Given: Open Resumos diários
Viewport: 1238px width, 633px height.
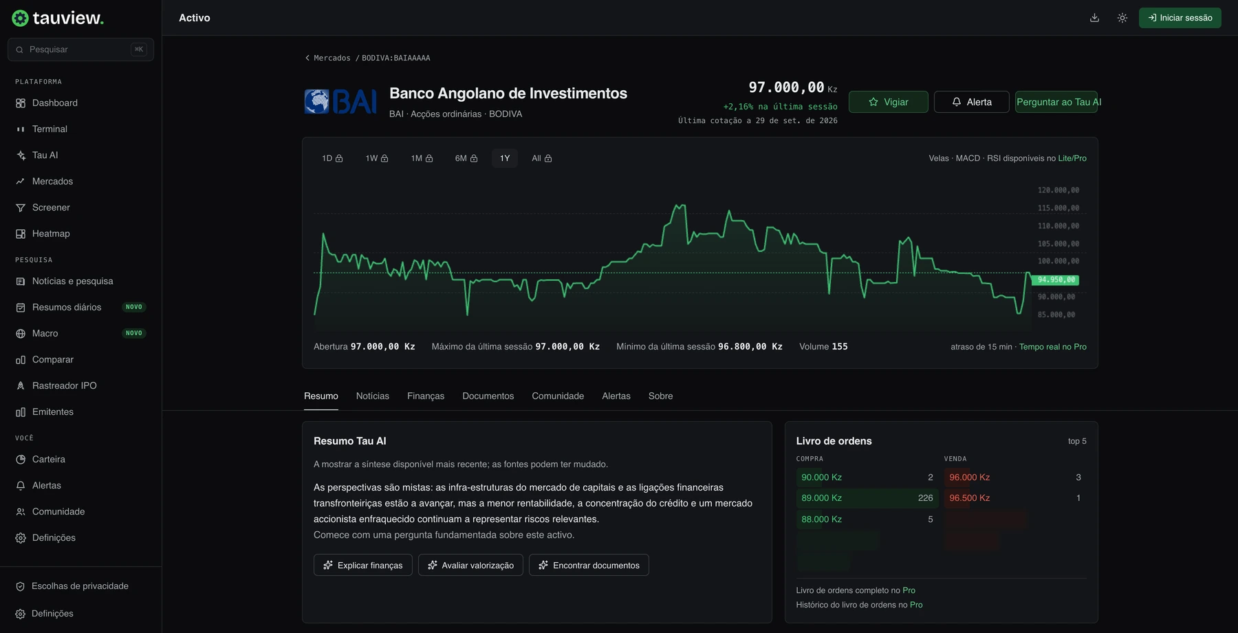Looking at the screenshot, I should [80, 308].
